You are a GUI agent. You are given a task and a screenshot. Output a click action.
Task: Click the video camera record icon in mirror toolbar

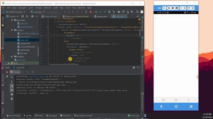[x=173, y=8]
